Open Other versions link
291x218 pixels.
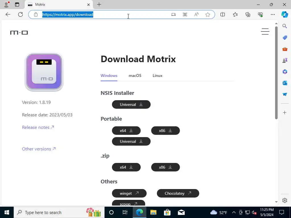[x=39, y=149]
